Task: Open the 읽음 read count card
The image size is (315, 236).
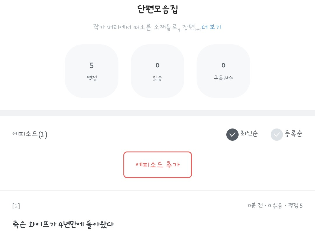Action: (x=157, y=71)
